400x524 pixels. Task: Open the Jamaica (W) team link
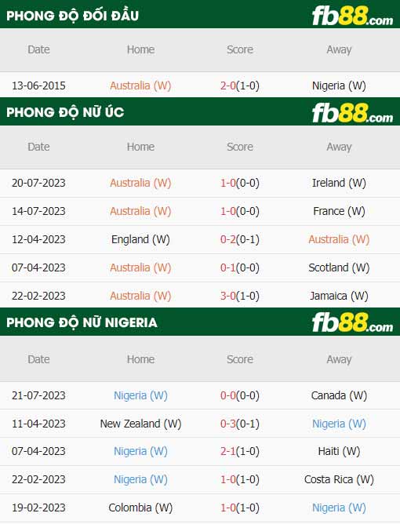(x=339, y=296)
